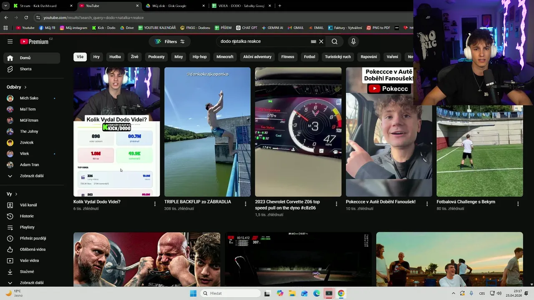534x300 pixels.
Task: Click the magnifier search icon
Action: click(335, 42)
